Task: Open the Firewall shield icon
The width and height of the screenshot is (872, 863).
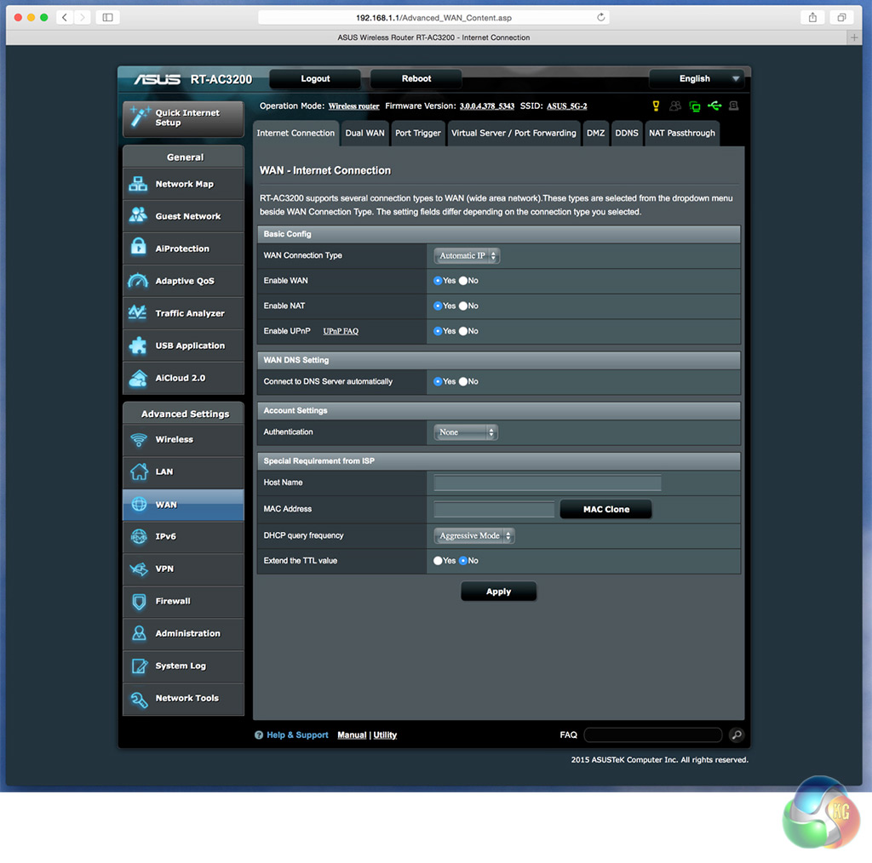Action: pyautogui.click(x=138, y=602)
